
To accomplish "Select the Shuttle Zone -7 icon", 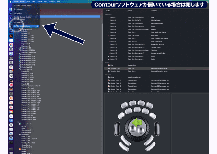I will pyautogui.click(x=109, y=80).
